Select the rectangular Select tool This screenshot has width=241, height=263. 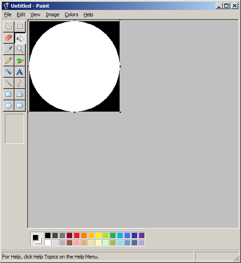[20, 27]
